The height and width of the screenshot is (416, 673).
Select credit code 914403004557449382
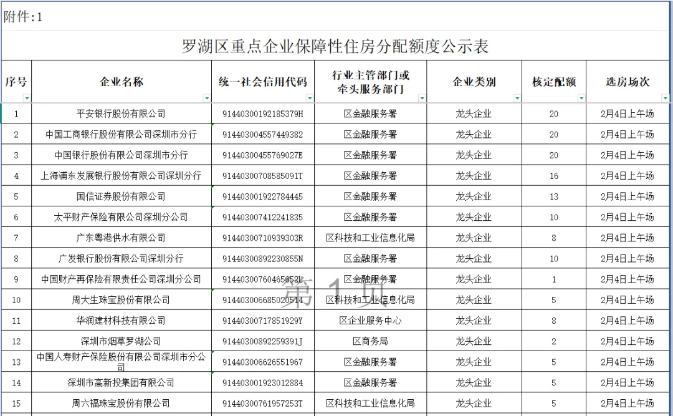(x=263, y=135)
